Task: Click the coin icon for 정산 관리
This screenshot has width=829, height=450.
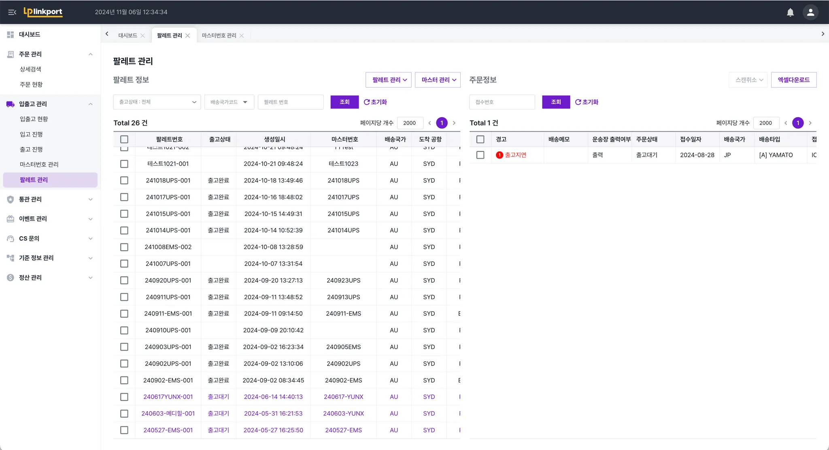Action: pyautogui.click(x=11, y=278)
